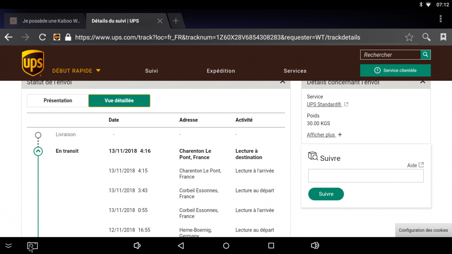Image resolution: width=452 pixels, height=254 pixels.
Task: Close the Détails du suivi UPS tab
Action: coord(160,21)
